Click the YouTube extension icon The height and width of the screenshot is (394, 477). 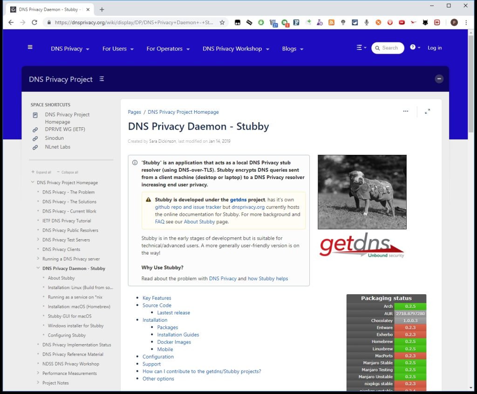(x=402, y=22)
